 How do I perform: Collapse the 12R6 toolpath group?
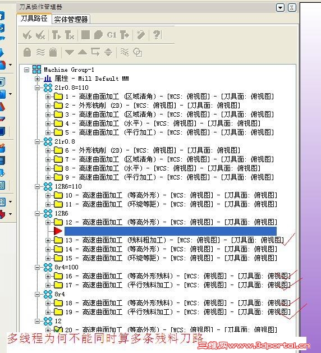pos(37,213)
